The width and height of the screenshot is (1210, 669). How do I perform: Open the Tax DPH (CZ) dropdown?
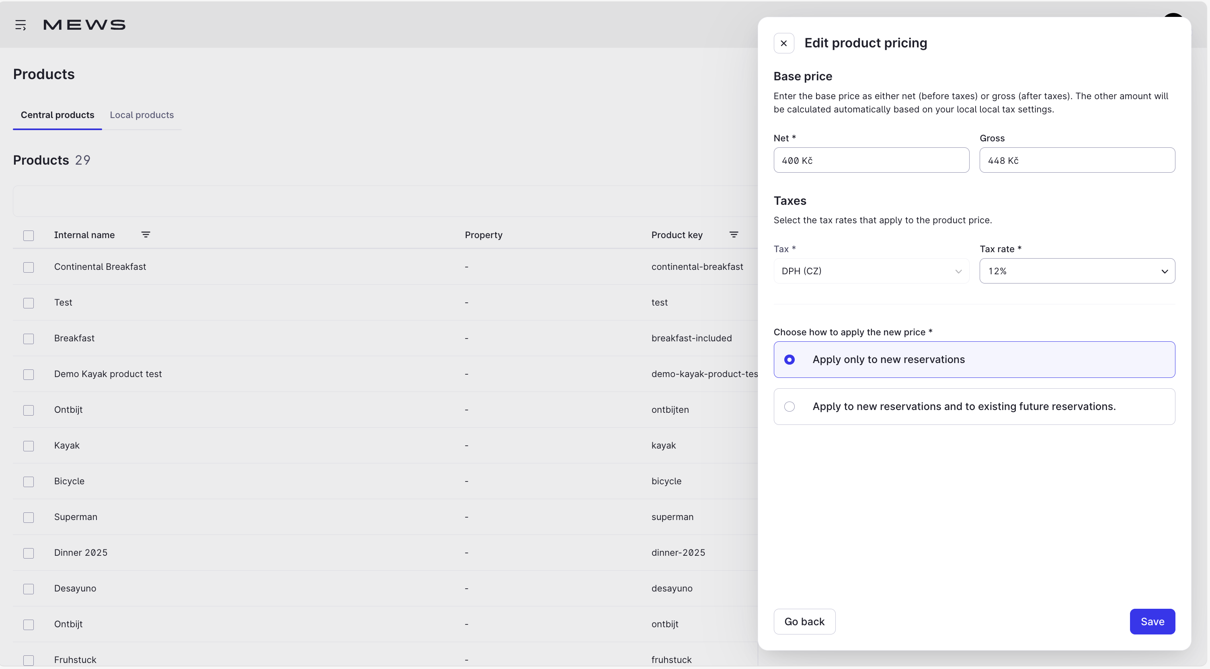click(864, 271)
